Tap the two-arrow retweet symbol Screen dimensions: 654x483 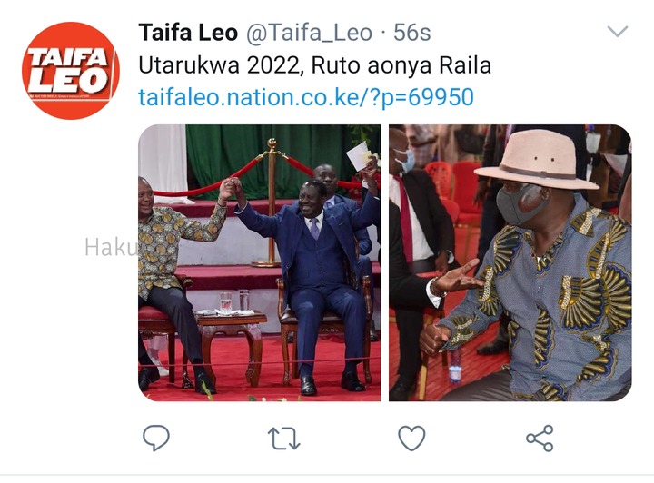tap(283, 438)
